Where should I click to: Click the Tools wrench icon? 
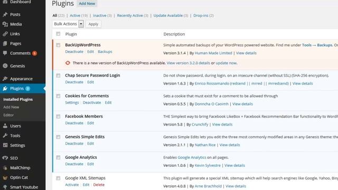click(5, 136)
